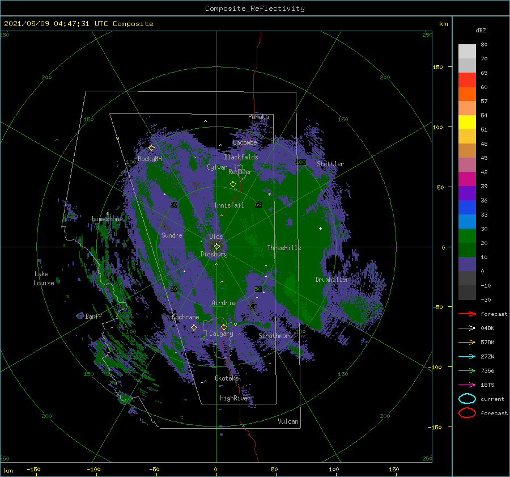The width and height of the screenshot is (510, 477).
Task: Click the Sundre city label
Action: point(172,235)
